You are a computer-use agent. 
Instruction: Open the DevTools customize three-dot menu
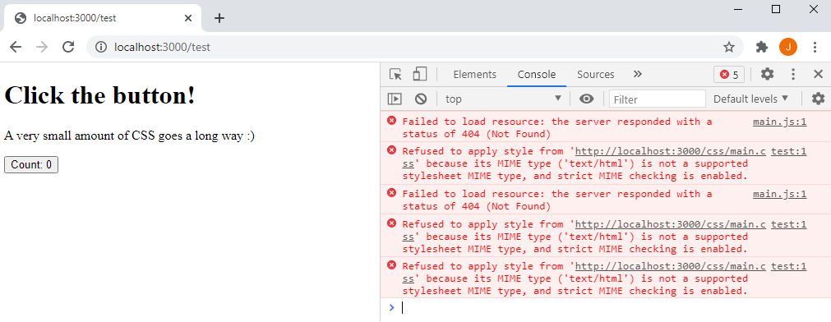coord(793,74)
